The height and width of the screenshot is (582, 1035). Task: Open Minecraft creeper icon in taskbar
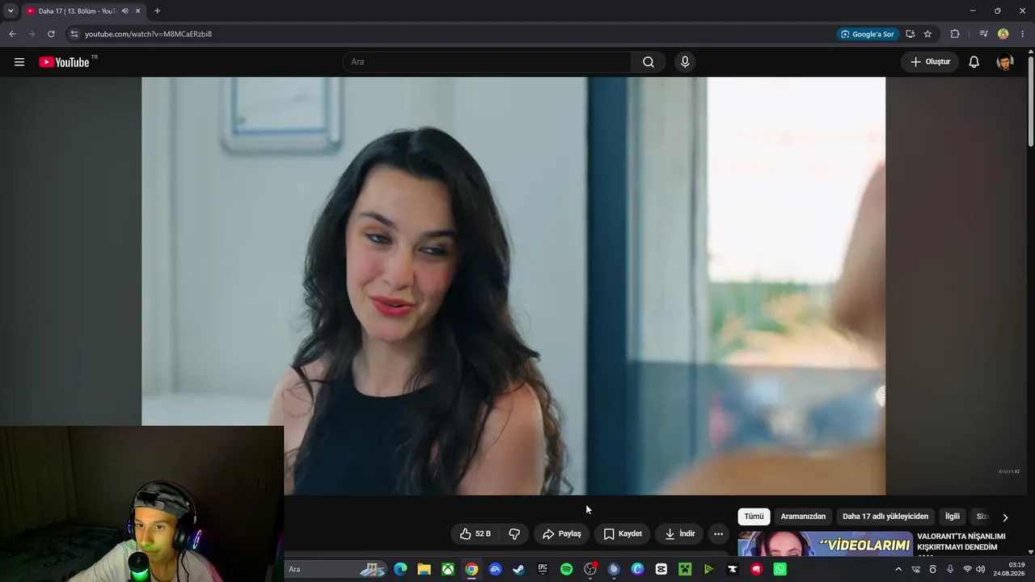[685, 569]
